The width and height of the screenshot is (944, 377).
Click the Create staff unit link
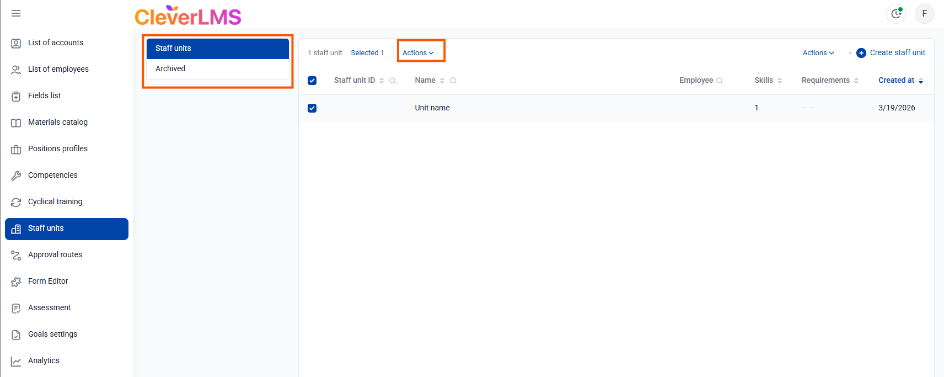[897, 52]
